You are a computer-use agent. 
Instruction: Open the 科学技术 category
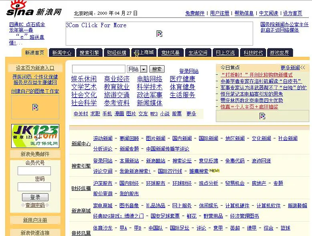click(150, 87)
